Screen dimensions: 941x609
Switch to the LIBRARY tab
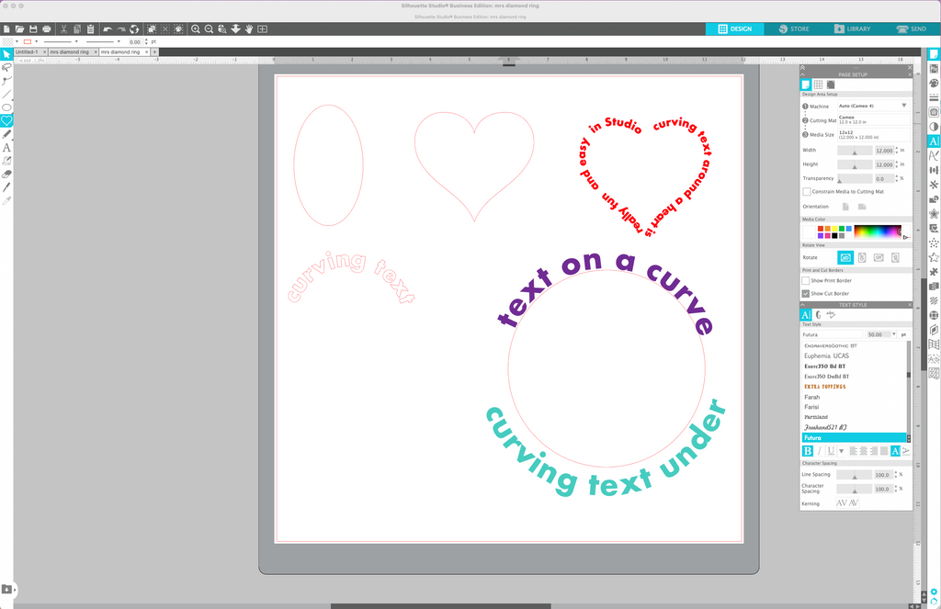point(852,28)
